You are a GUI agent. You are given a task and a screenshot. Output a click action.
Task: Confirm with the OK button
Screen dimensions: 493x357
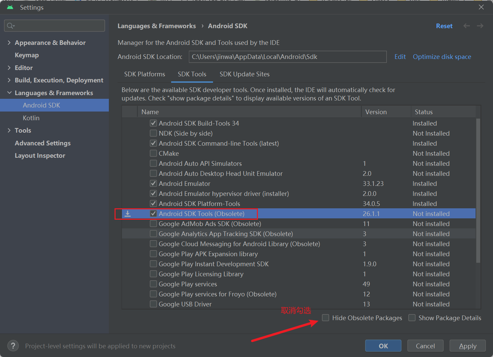pyautogui.click(x=383, y=346)
